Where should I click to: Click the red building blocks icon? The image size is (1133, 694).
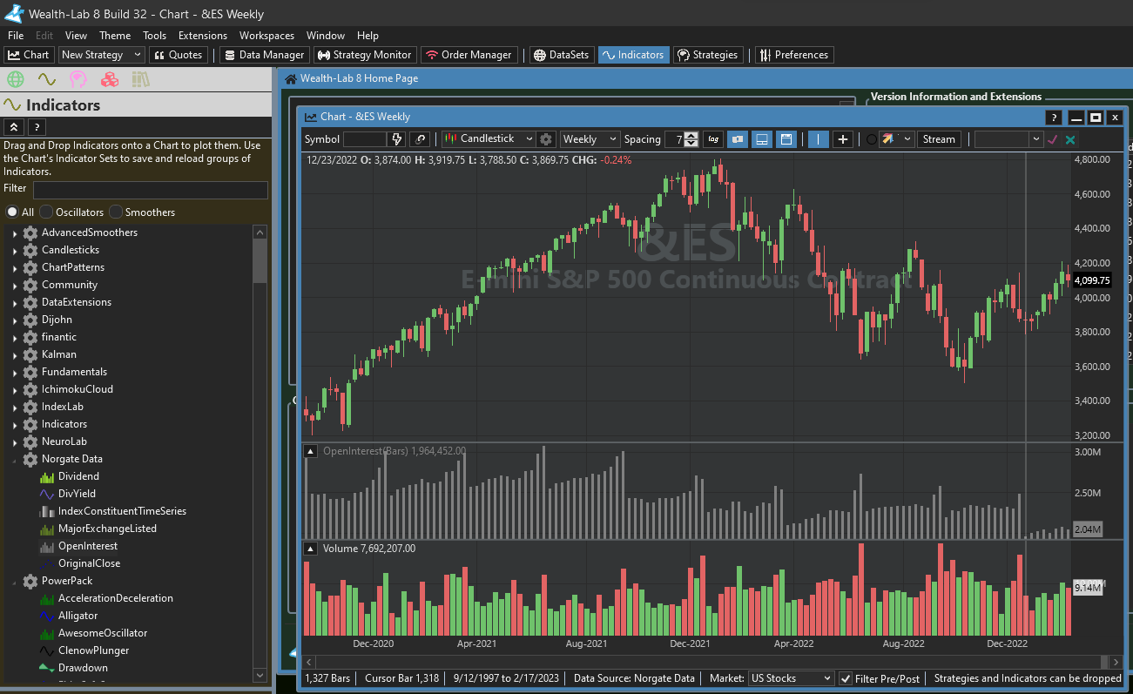[110, 80]
